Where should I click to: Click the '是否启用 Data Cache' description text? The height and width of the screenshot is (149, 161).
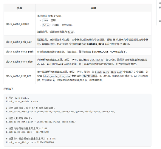(50, 16)
